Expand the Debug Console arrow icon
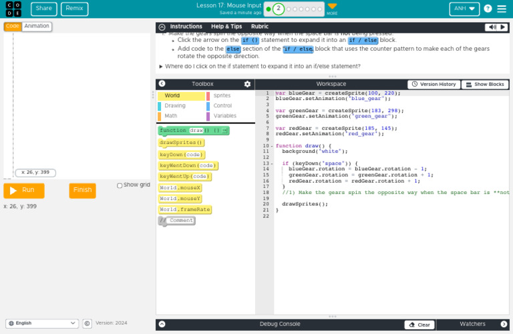 (x=162, y=324)
